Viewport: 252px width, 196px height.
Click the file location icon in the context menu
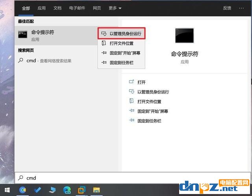pos(104,43)
